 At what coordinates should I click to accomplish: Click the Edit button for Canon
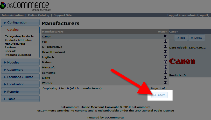181,38
